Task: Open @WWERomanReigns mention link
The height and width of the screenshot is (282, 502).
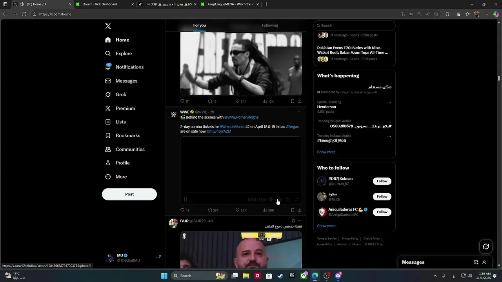Action: click(241, 117)
